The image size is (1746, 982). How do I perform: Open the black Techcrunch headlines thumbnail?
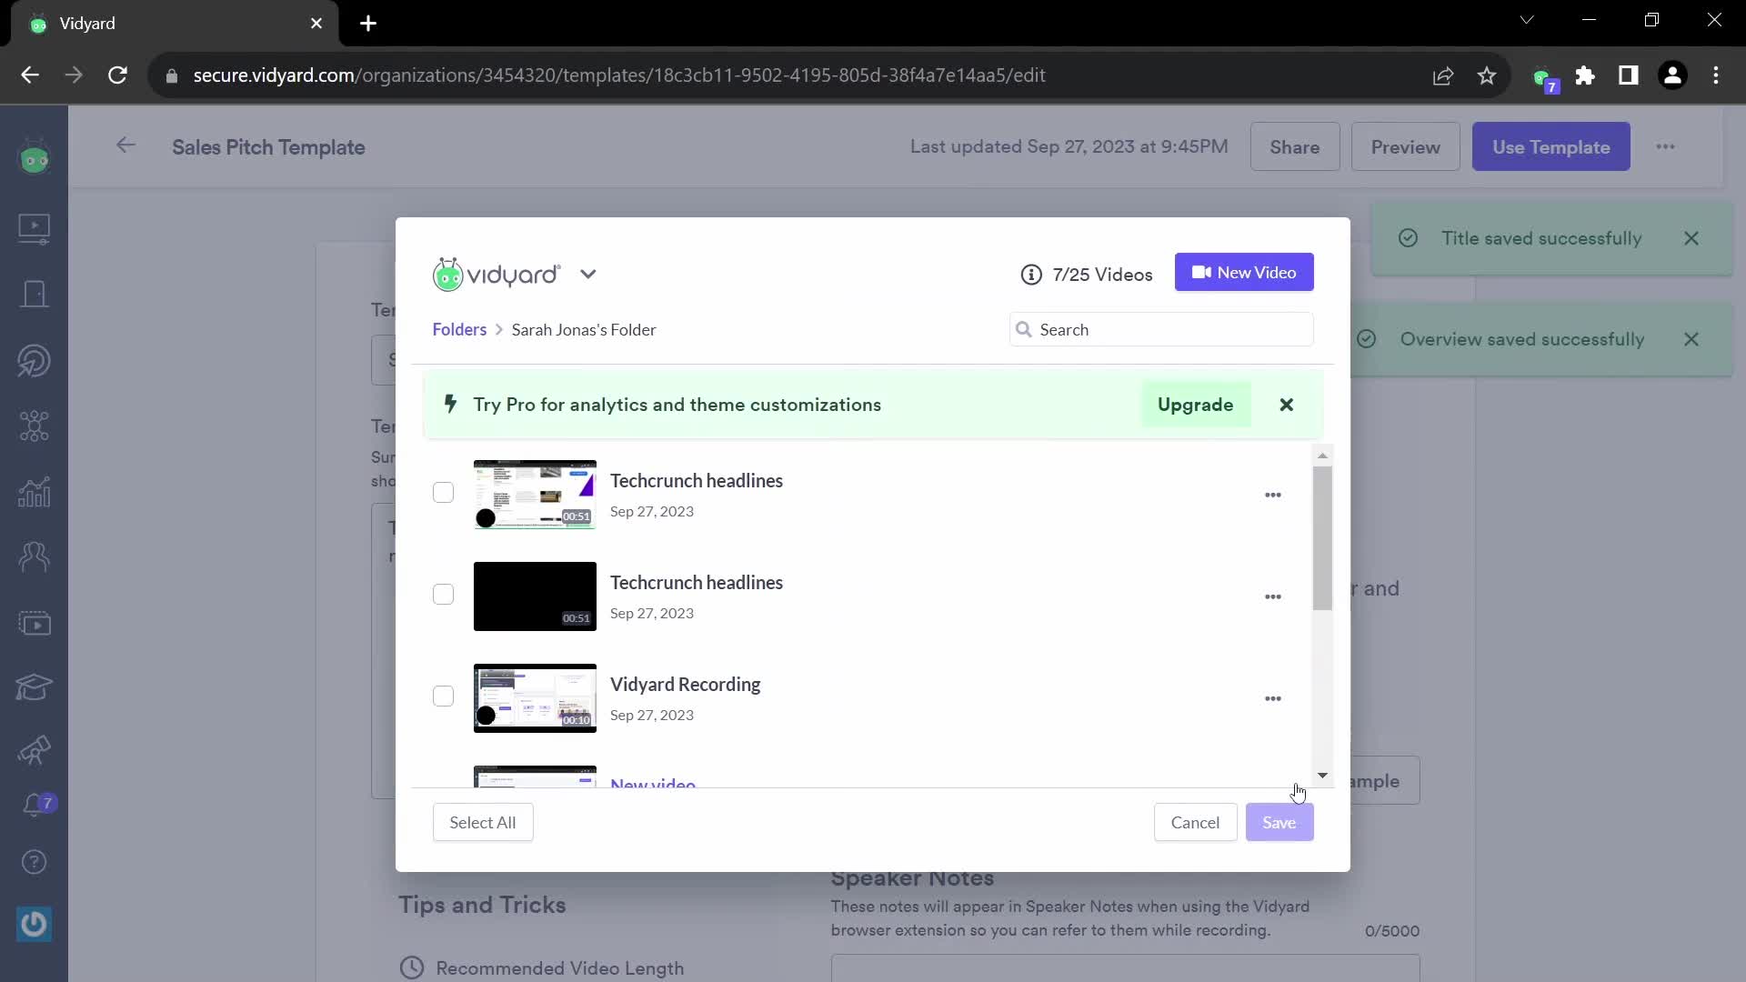(535, 596)
